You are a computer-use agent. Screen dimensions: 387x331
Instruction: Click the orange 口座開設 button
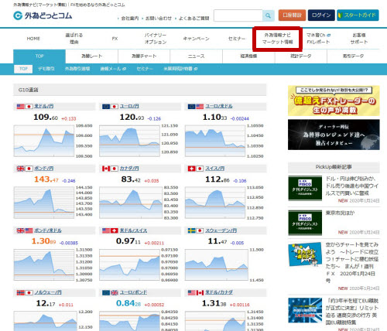[292, 15]
